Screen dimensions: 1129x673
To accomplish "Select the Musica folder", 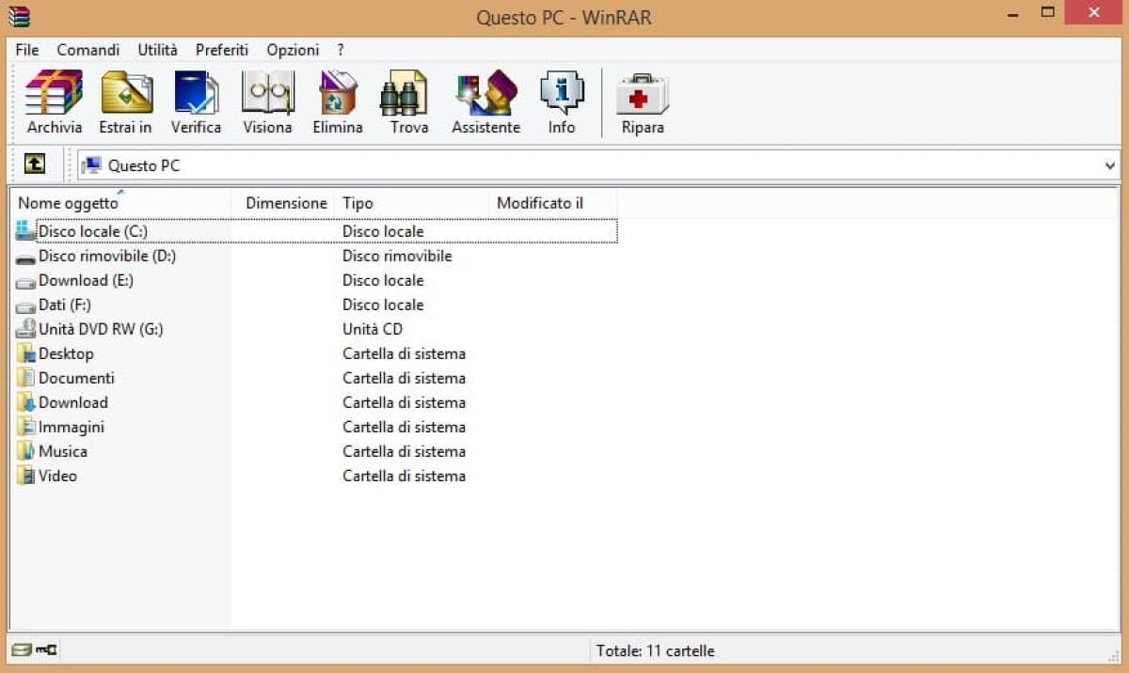I will (x=62, y=451).
